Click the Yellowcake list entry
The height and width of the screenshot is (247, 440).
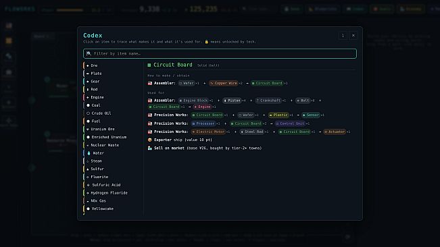pos(113,209)
